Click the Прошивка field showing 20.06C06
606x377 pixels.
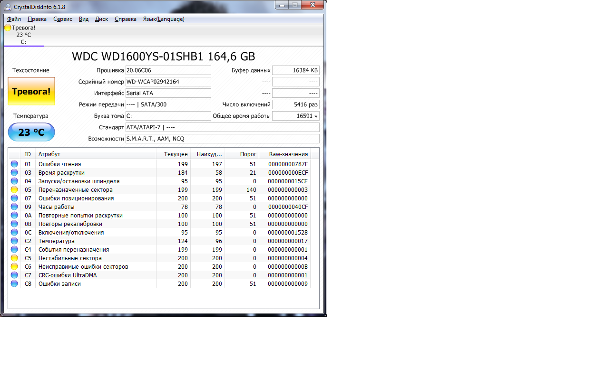[168, 70]
